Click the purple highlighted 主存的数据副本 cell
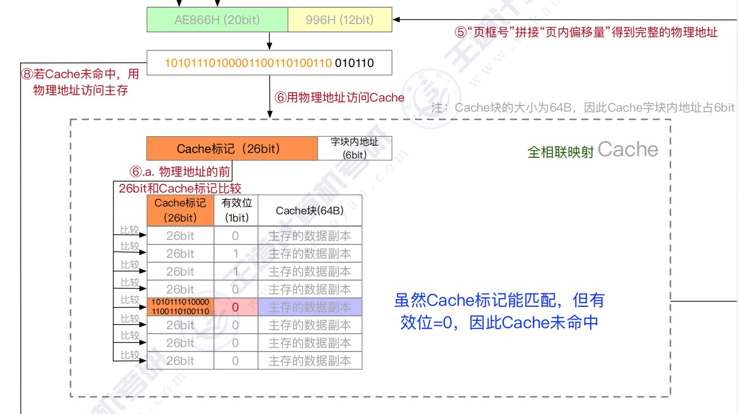Viewport: 738px width, 414px height. pos(309,307)
